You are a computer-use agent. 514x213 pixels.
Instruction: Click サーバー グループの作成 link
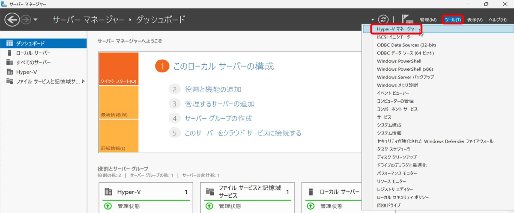pyautogui.click(x=218, y=118)
